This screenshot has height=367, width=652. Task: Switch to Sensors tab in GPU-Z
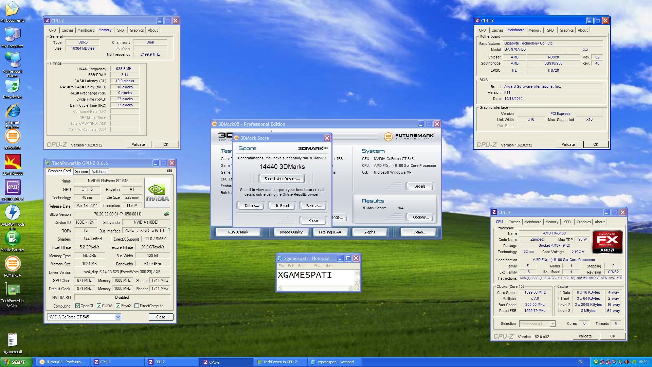pyautogui.click(x=81, y=172)
